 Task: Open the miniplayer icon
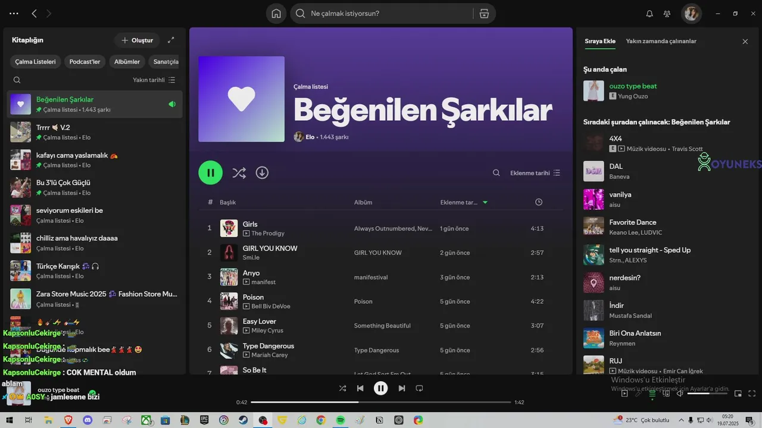pyautogui.click(x=738, y=393)
